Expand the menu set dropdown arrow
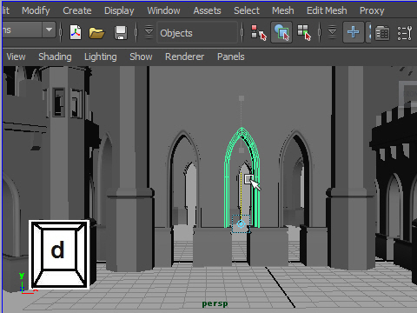Viewport: 417px width, 313px height. [49, 30]
